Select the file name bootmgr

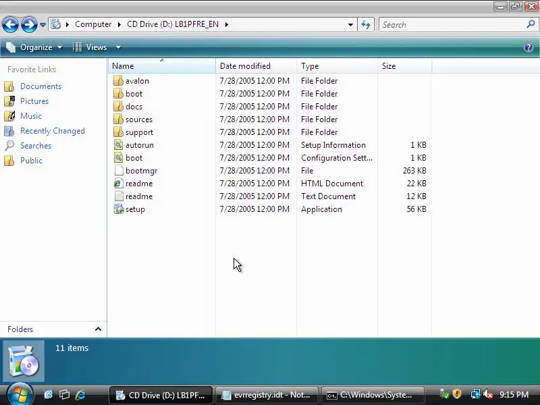[x=141, y=171]
